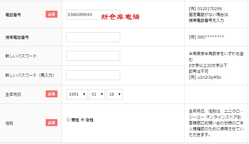Select the 男性 radio button
Screen dimensions: 249x144
coord(68,120)
